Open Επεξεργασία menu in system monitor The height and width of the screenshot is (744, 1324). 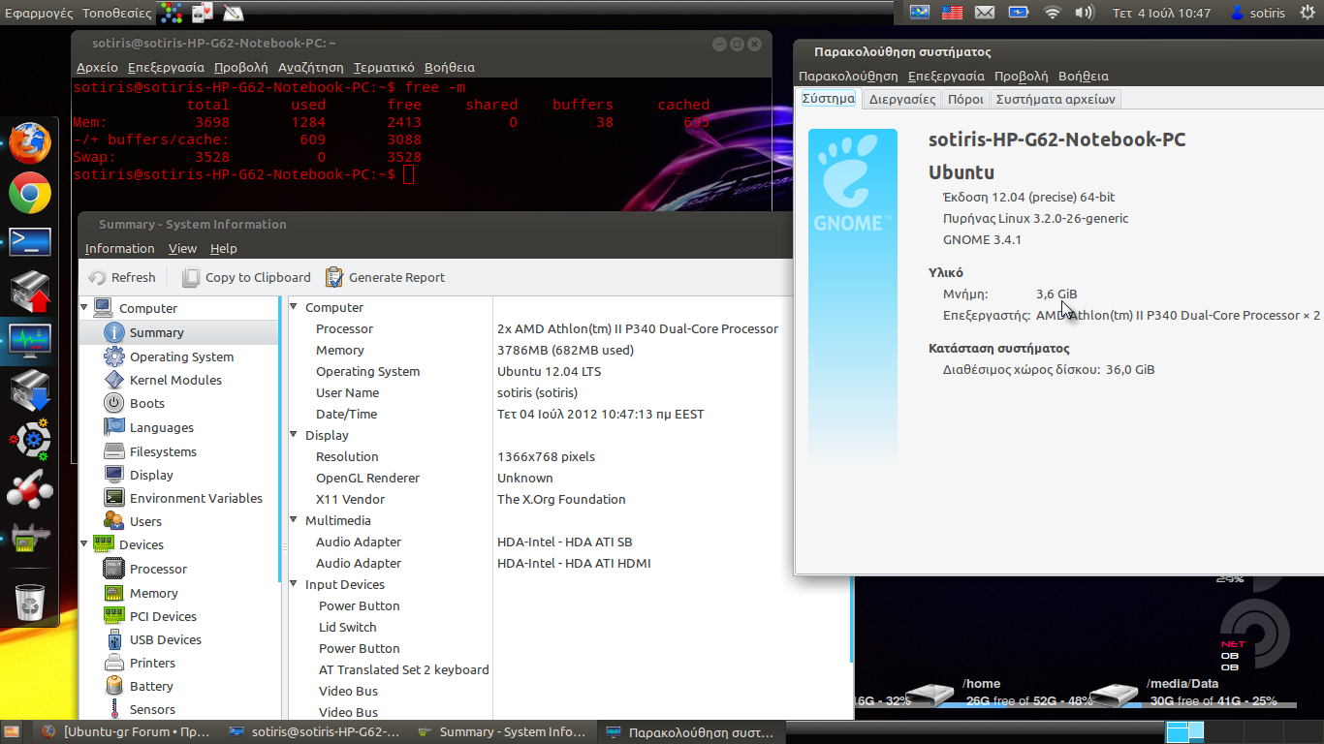(946, 76)
